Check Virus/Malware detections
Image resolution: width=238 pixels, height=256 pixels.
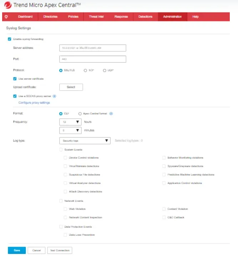click(65, 166)
